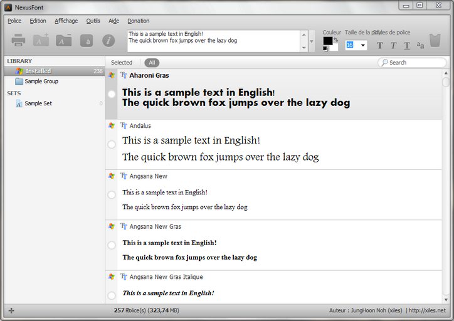Click the trash bin icon

(435, 41)
